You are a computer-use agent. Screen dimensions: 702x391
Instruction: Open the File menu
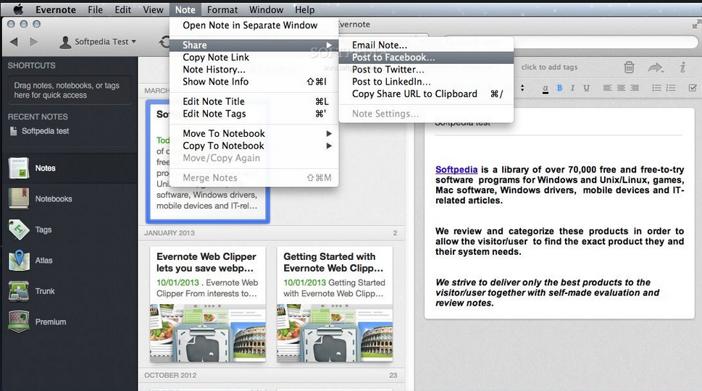pyautogui.click(x=95, y=9)
